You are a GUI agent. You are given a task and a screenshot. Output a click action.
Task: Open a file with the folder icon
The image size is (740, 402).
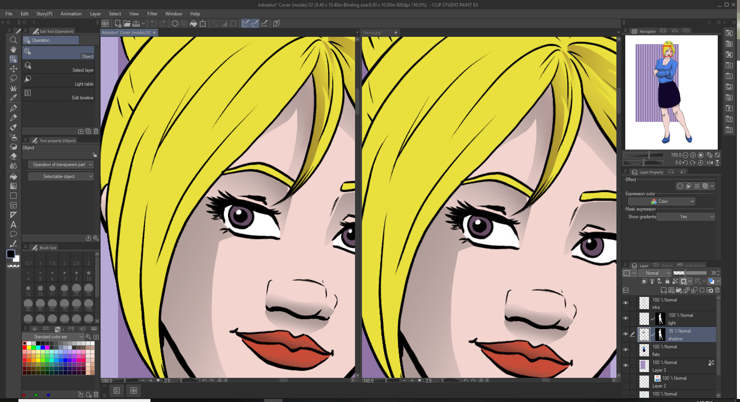(x=127, y=23)
